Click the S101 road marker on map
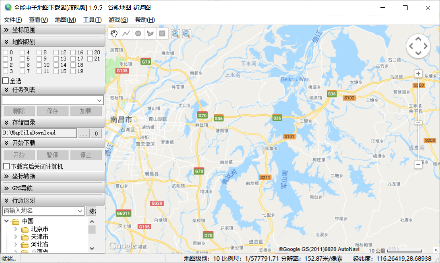The height and width of the screenshot is (263, 440). [x=289, y=137]
